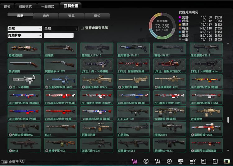The image size is (233, 166).
Task: Select the MG42 weapon card
Action: (61, 129)
